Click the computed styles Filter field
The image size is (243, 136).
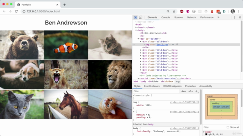[x=214, y=127]
